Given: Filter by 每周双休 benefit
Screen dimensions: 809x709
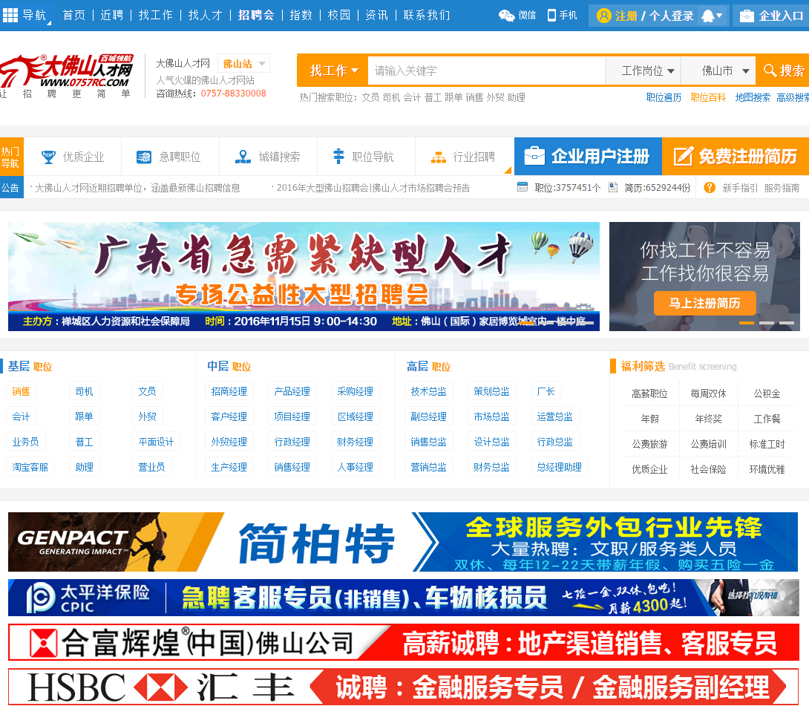Looking at the screenshot, I should 708,393.
